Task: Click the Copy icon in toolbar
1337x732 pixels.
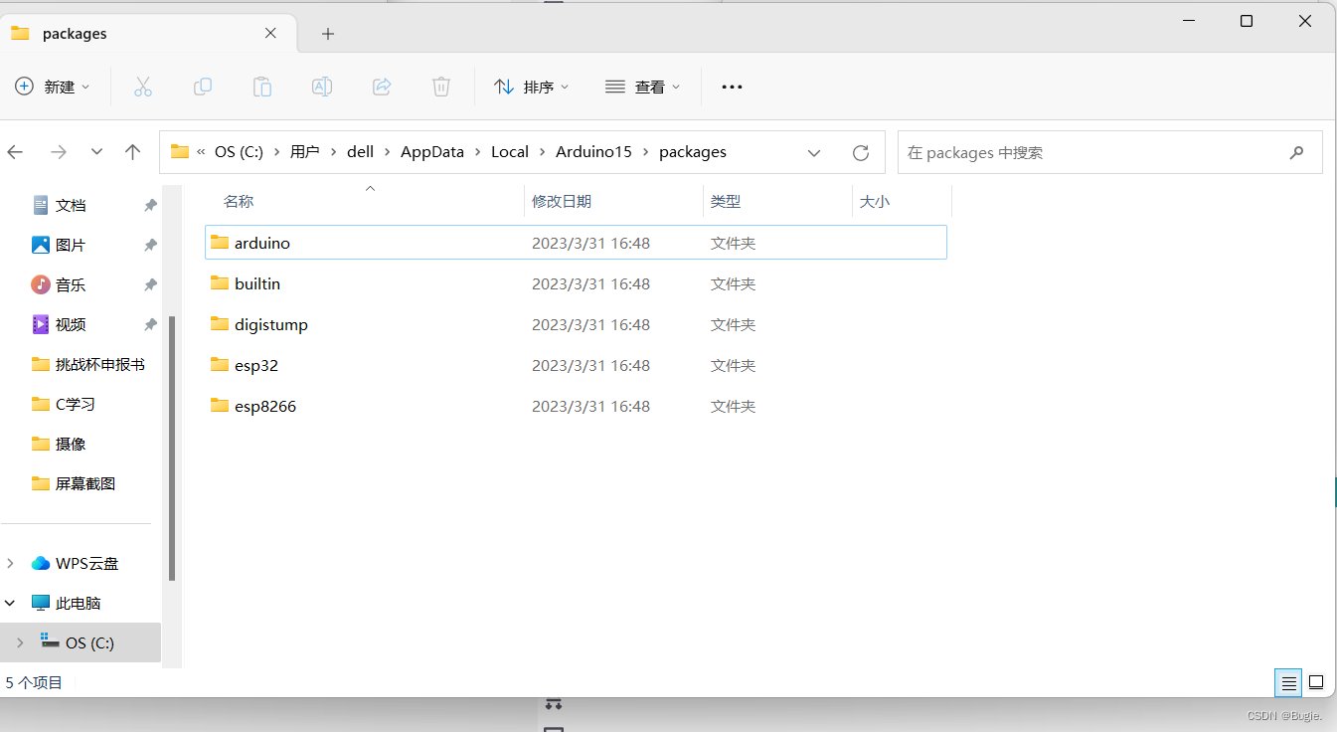Action: (x=203, y=87)
